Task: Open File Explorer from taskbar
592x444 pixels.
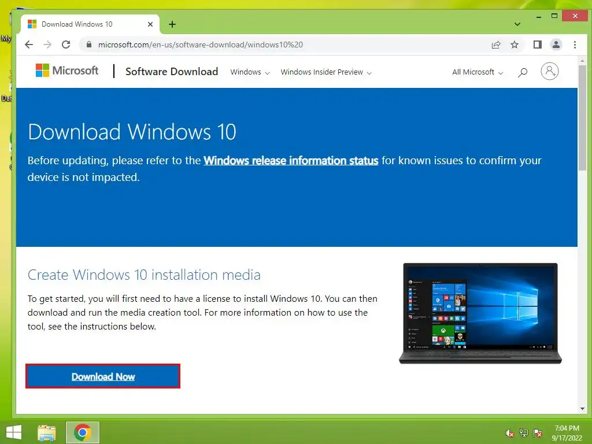Action: (x=46, y=432)
